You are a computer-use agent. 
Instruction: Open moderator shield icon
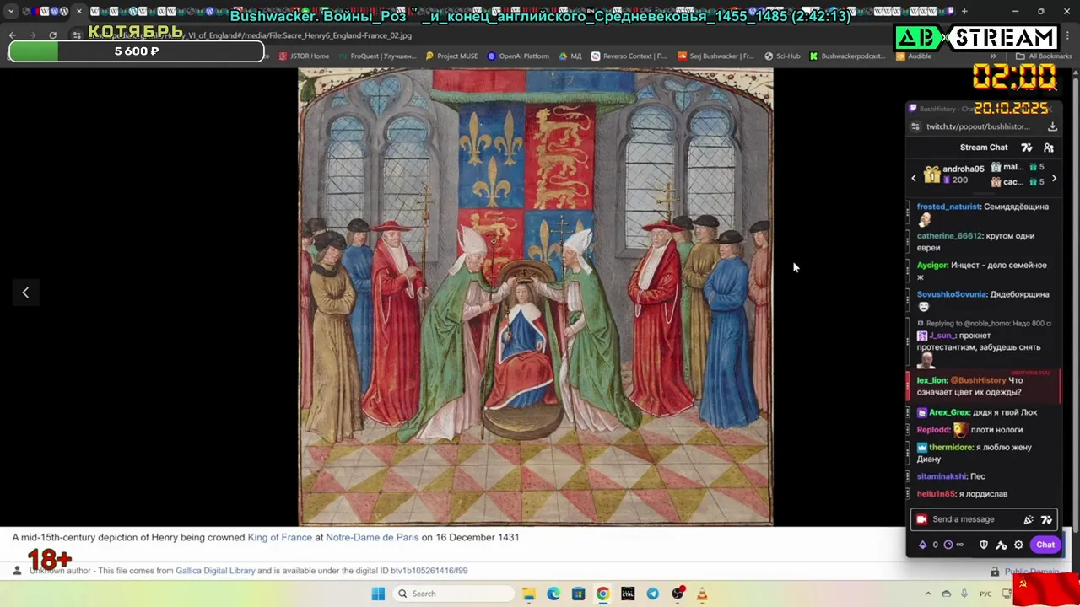click(x=983, y=545)
